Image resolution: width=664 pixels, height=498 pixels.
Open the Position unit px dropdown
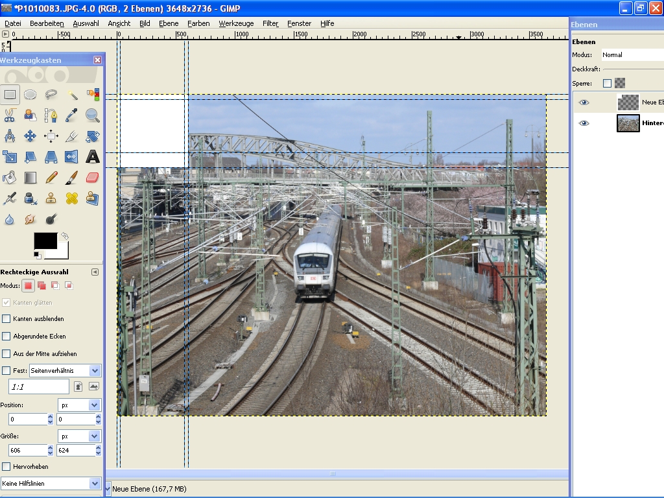click(x=78, y=405)
